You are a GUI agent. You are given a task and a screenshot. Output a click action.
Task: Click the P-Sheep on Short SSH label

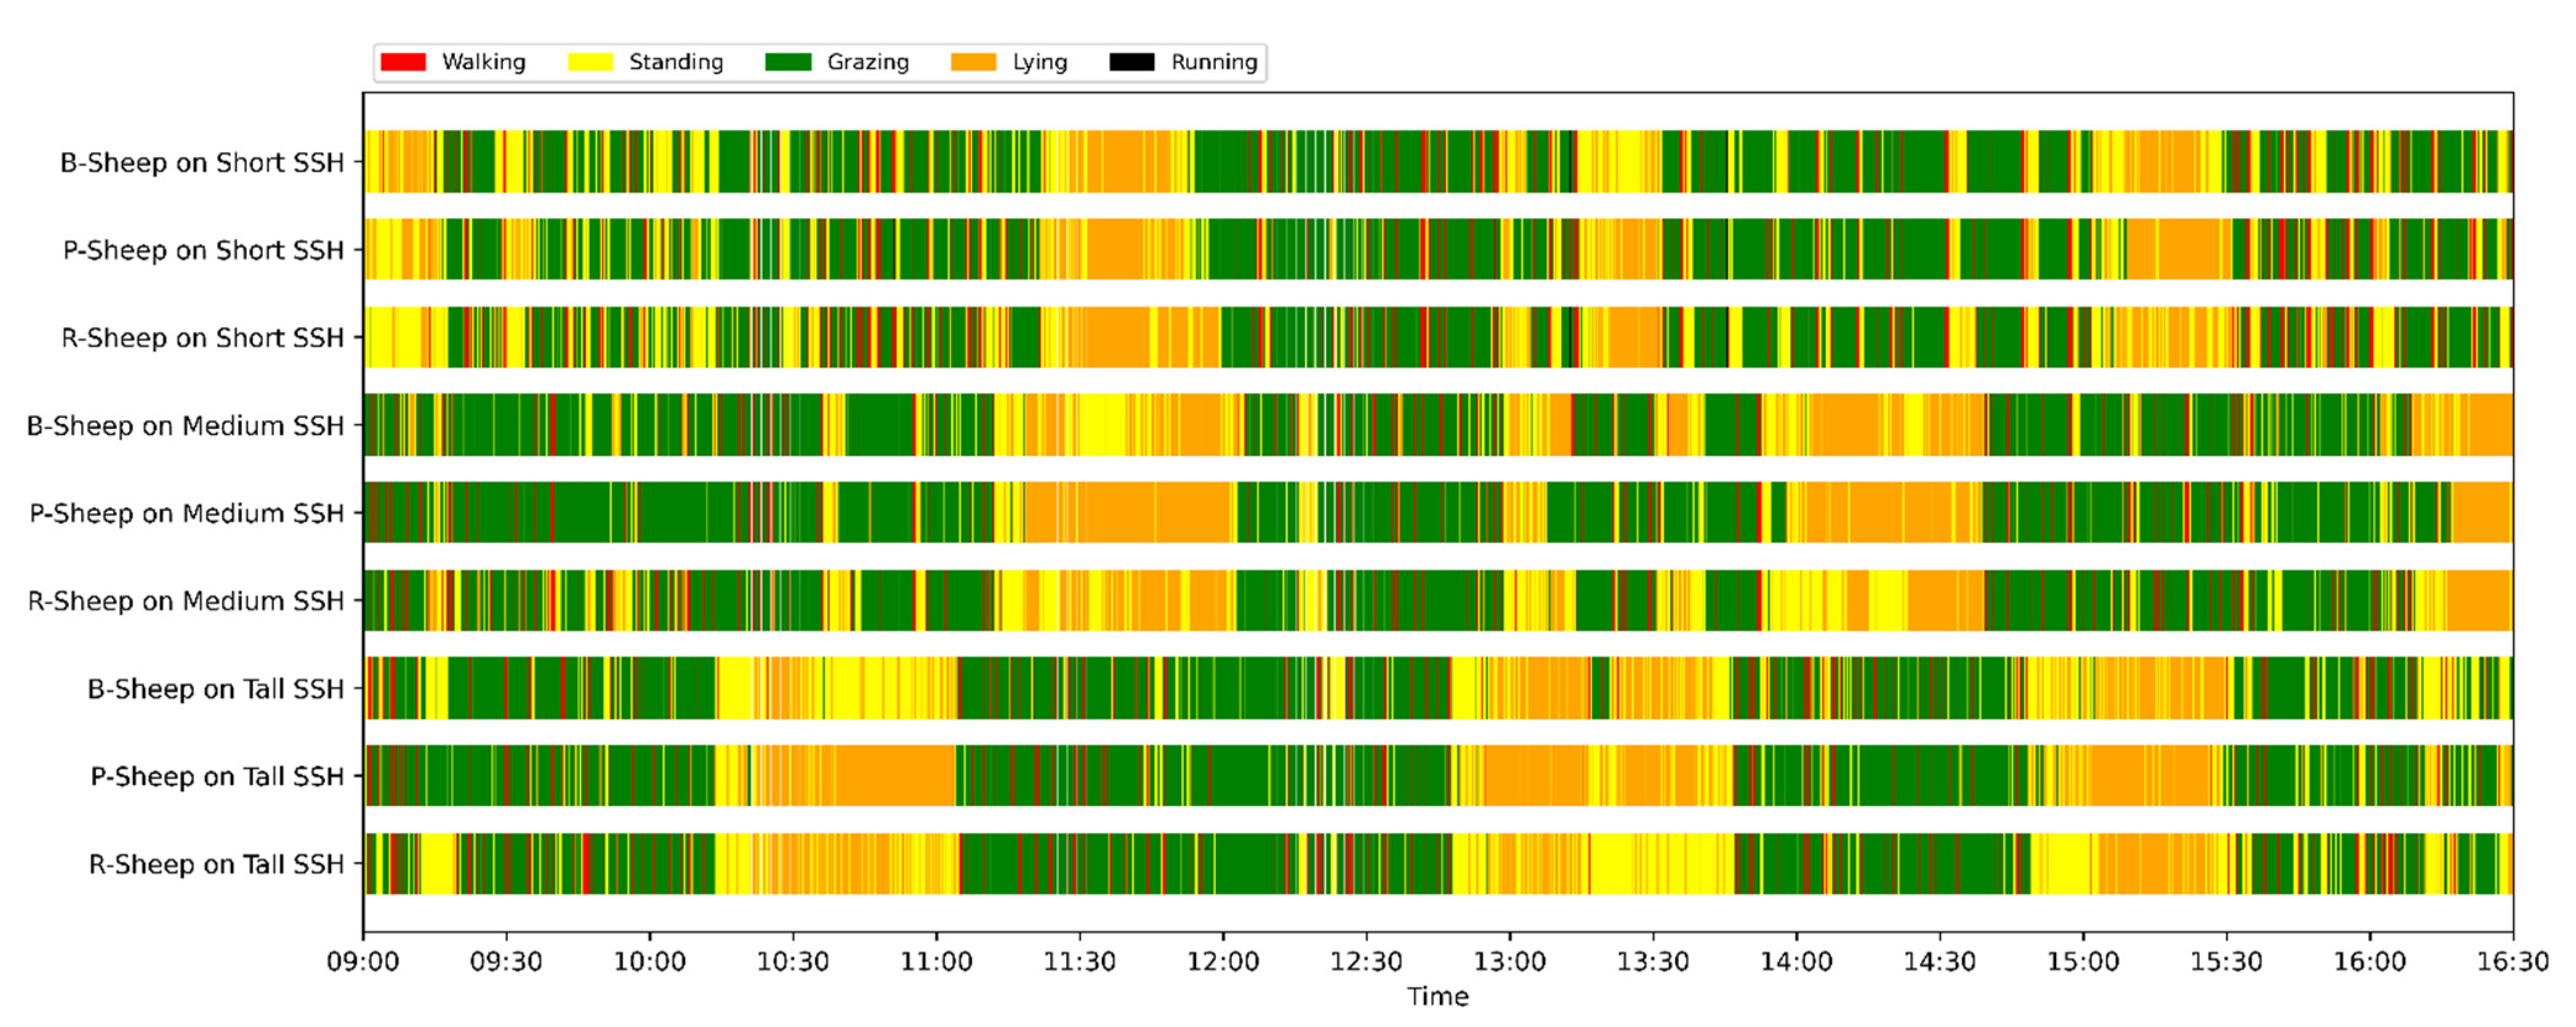pyautogui.click(x=203, y=250)
